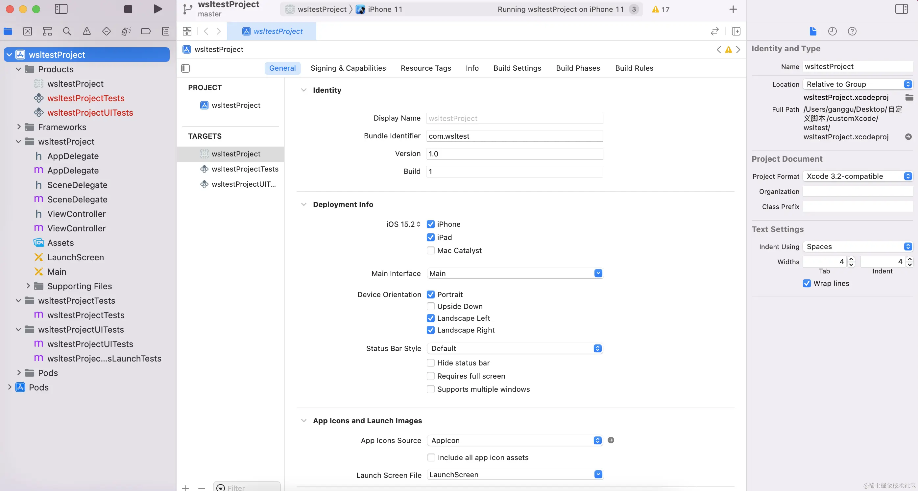Open the Signing & Capabilities tab

coord(348,68)
